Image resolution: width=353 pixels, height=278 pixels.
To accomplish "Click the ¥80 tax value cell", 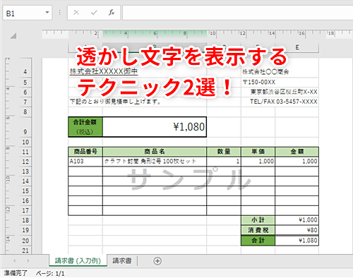I will (297, 230).
